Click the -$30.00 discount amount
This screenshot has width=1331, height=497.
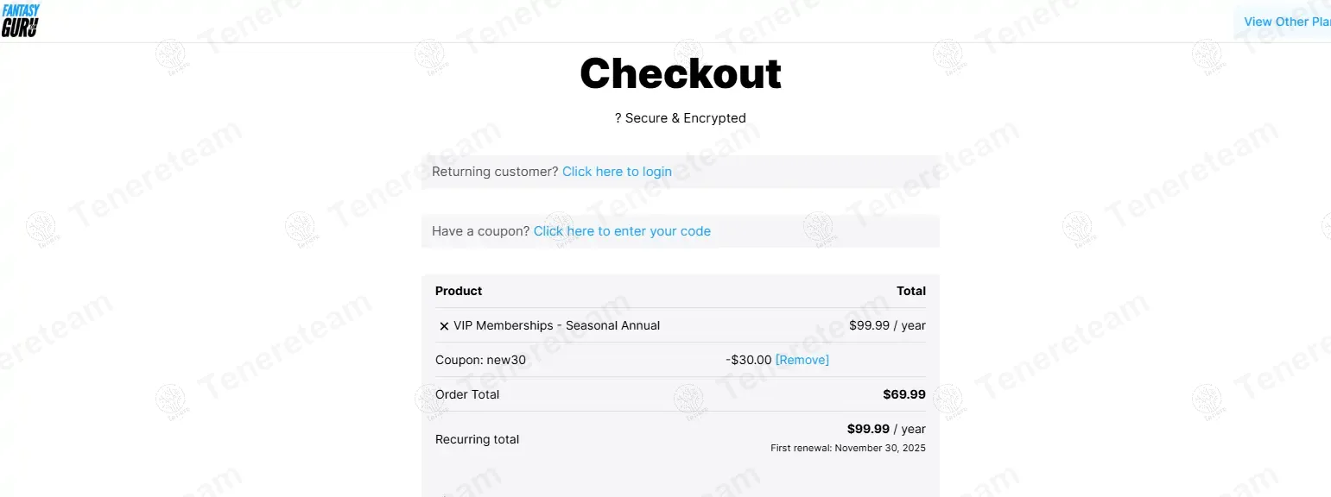[x=748, y=360]
